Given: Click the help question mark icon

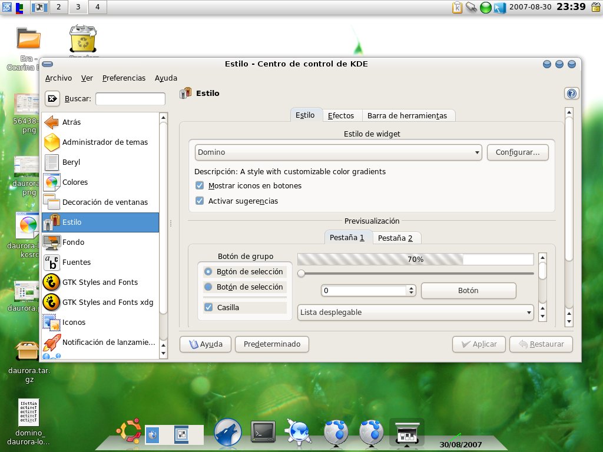Looking at the screenshot, I should tap(572, 94).
